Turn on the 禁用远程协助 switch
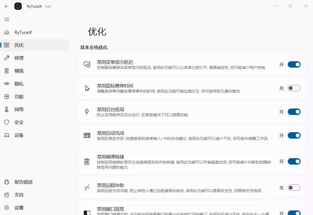 294,188
